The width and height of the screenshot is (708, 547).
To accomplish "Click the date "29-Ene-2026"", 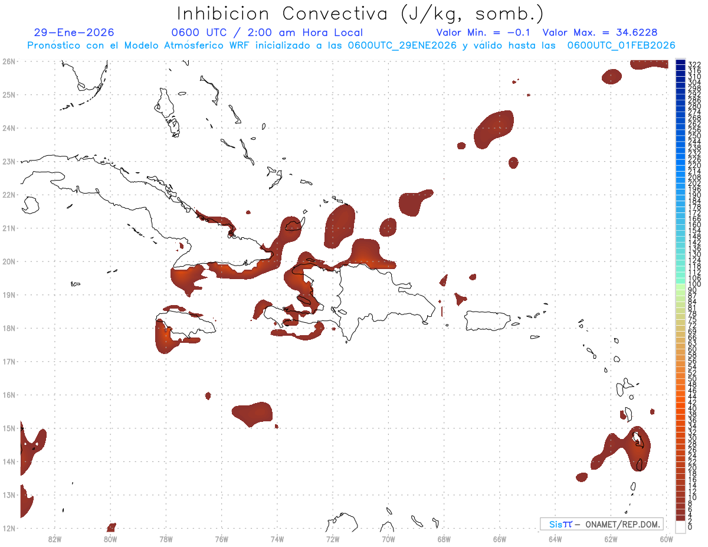I will [x=74, y=32].
